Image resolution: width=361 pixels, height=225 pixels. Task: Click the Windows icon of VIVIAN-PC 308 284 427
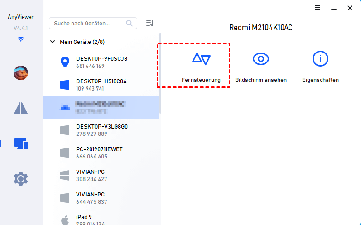(x=65, y=175)
